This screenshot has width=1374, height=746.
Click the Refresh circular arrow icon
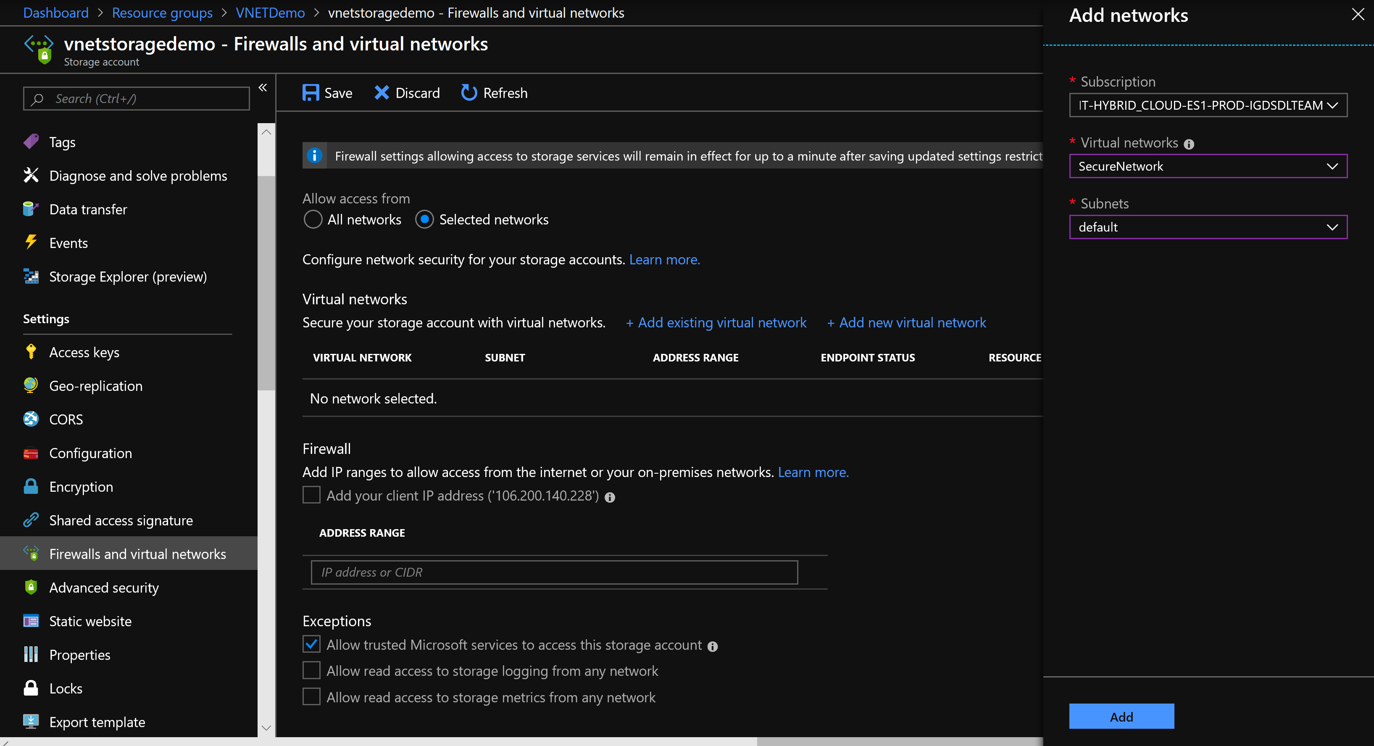click(x=469, y=93)
